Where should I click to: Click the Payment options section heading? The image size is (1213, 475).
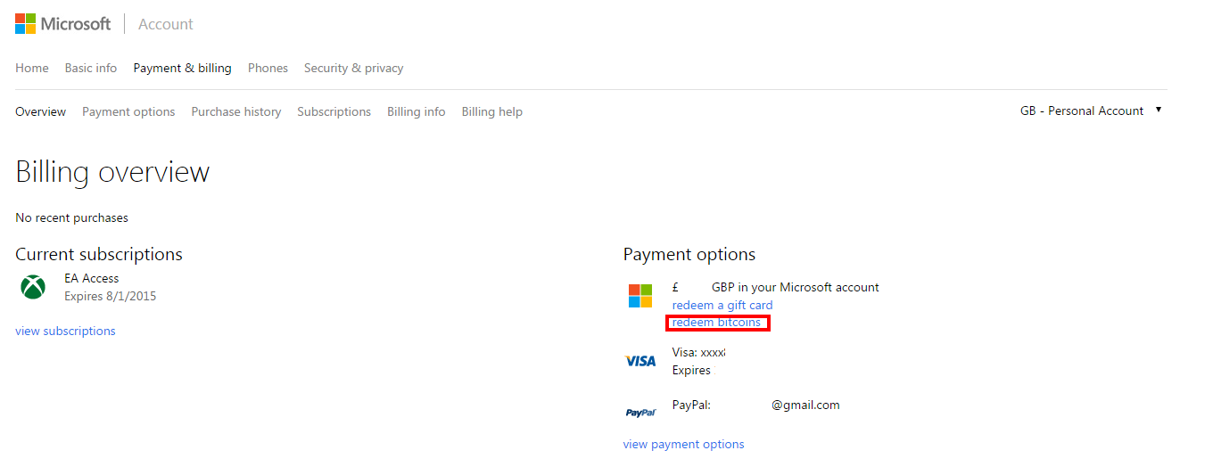tap(689, 254)
